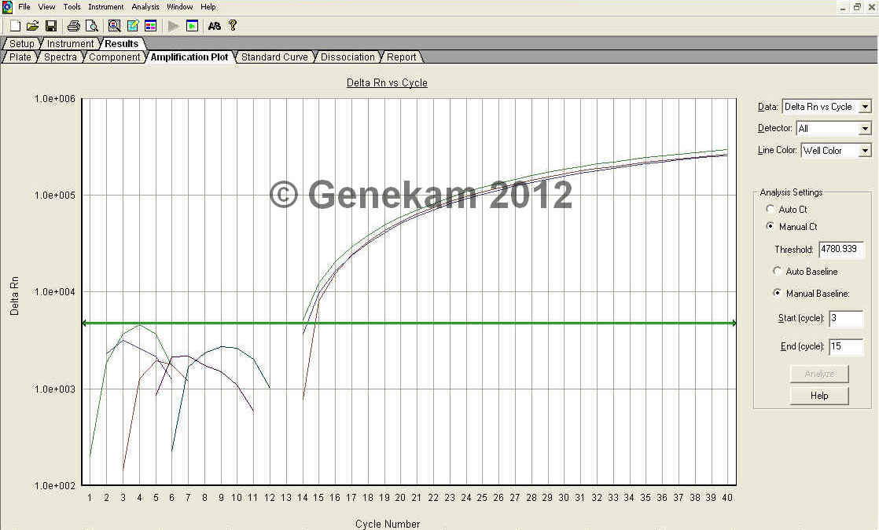Open the Window menu
The width and height of the screenshot is (879, 530).
tap(179, 7)
